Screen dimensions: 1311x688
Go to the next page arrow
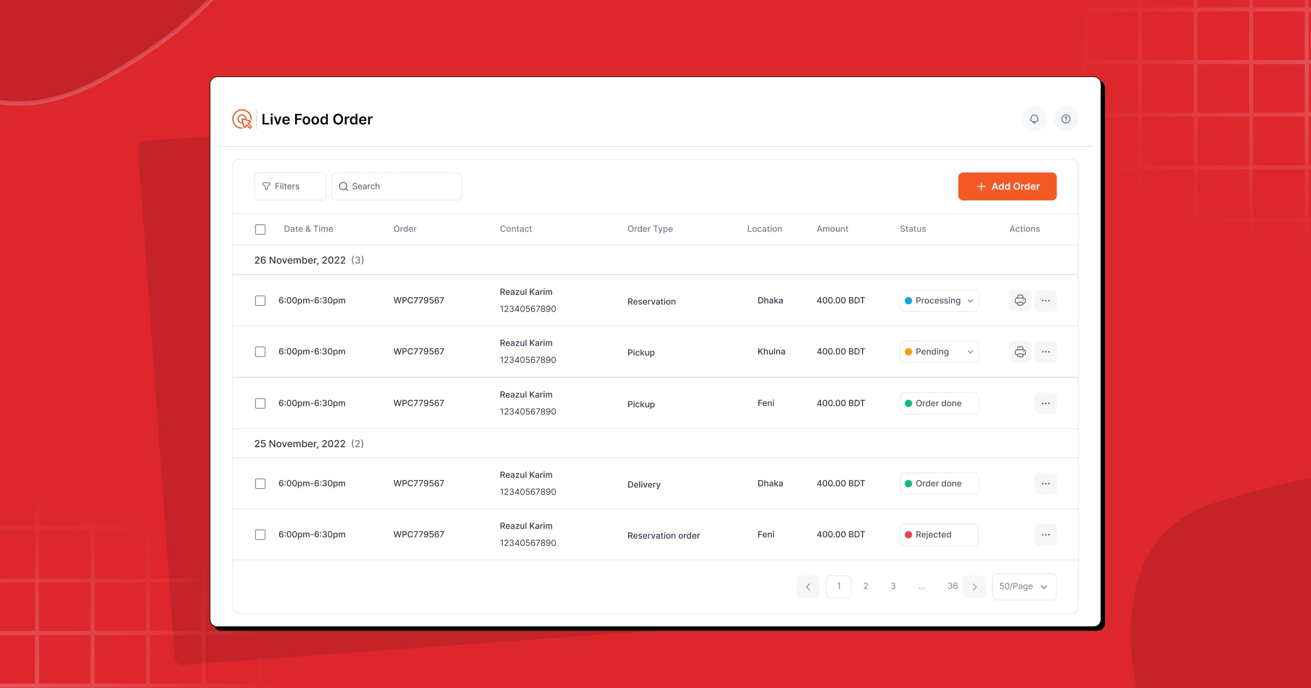point(975,586)
